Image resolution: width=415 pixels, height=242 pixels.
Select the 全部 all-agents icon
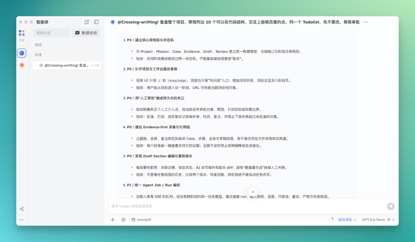(22, 35)
